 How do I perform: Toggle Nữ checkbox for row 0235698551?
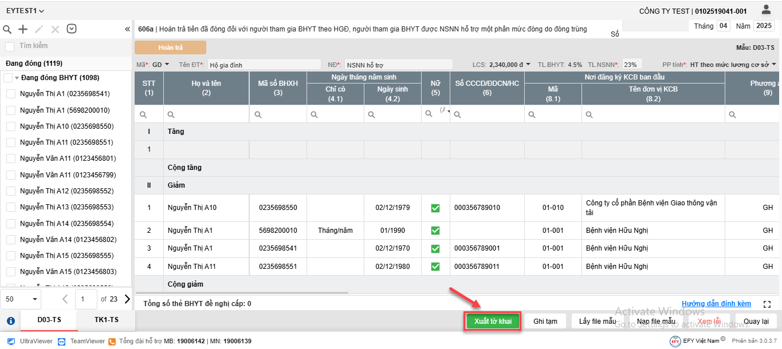[x=435, y=266]
